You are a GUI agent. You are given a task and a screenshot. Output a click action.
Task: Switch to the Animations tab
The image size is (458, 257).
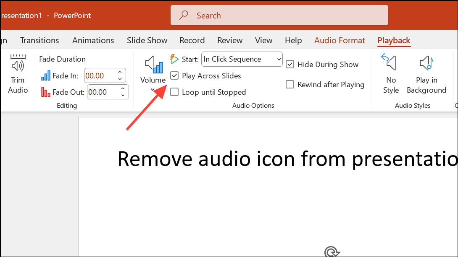coord(93,40)
